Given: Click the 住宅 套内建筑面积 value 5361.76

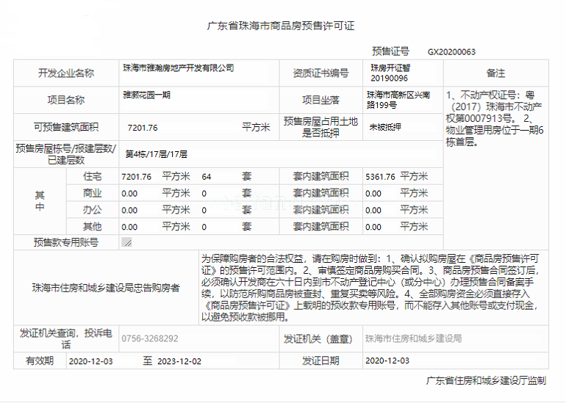Looking at the screenshot, I should coord(380,177).
